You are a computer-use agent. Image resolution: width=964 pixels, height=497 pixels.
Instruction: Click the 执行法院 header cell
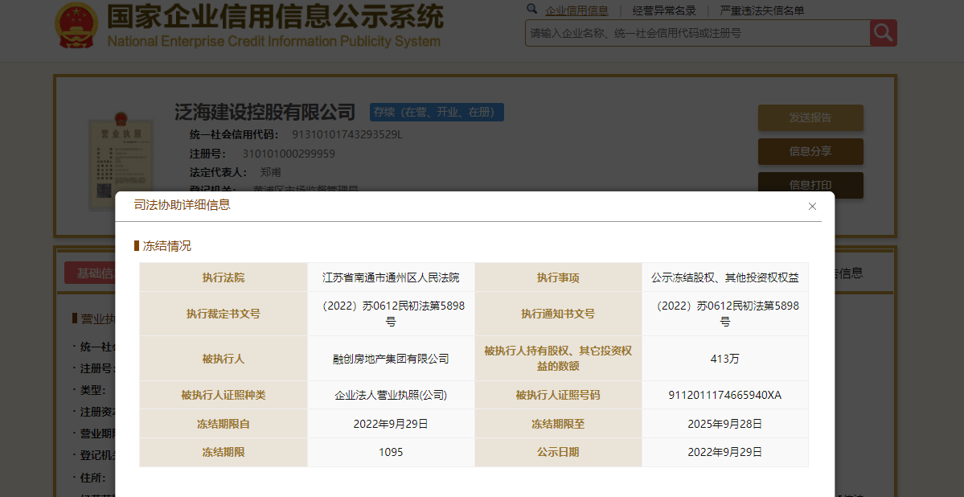point(224,277)
